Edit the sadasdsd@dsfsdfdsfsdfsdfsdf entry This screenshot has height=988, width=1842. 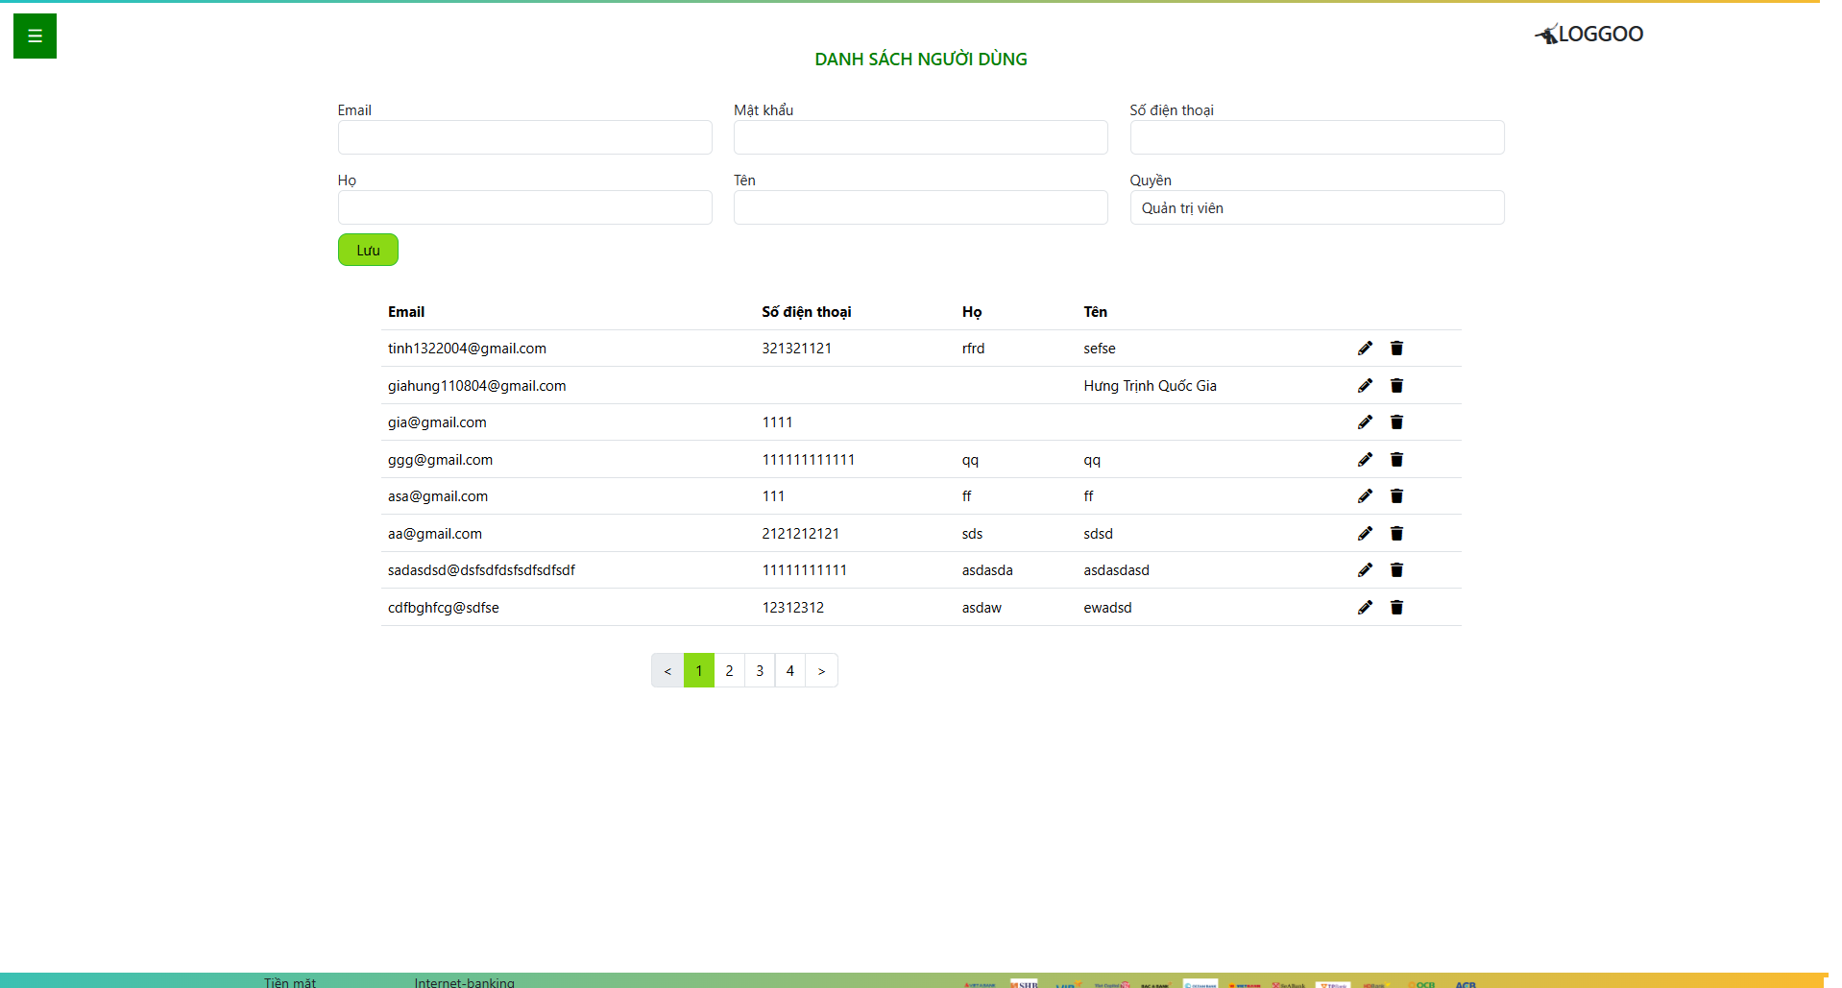[1365, 570]
